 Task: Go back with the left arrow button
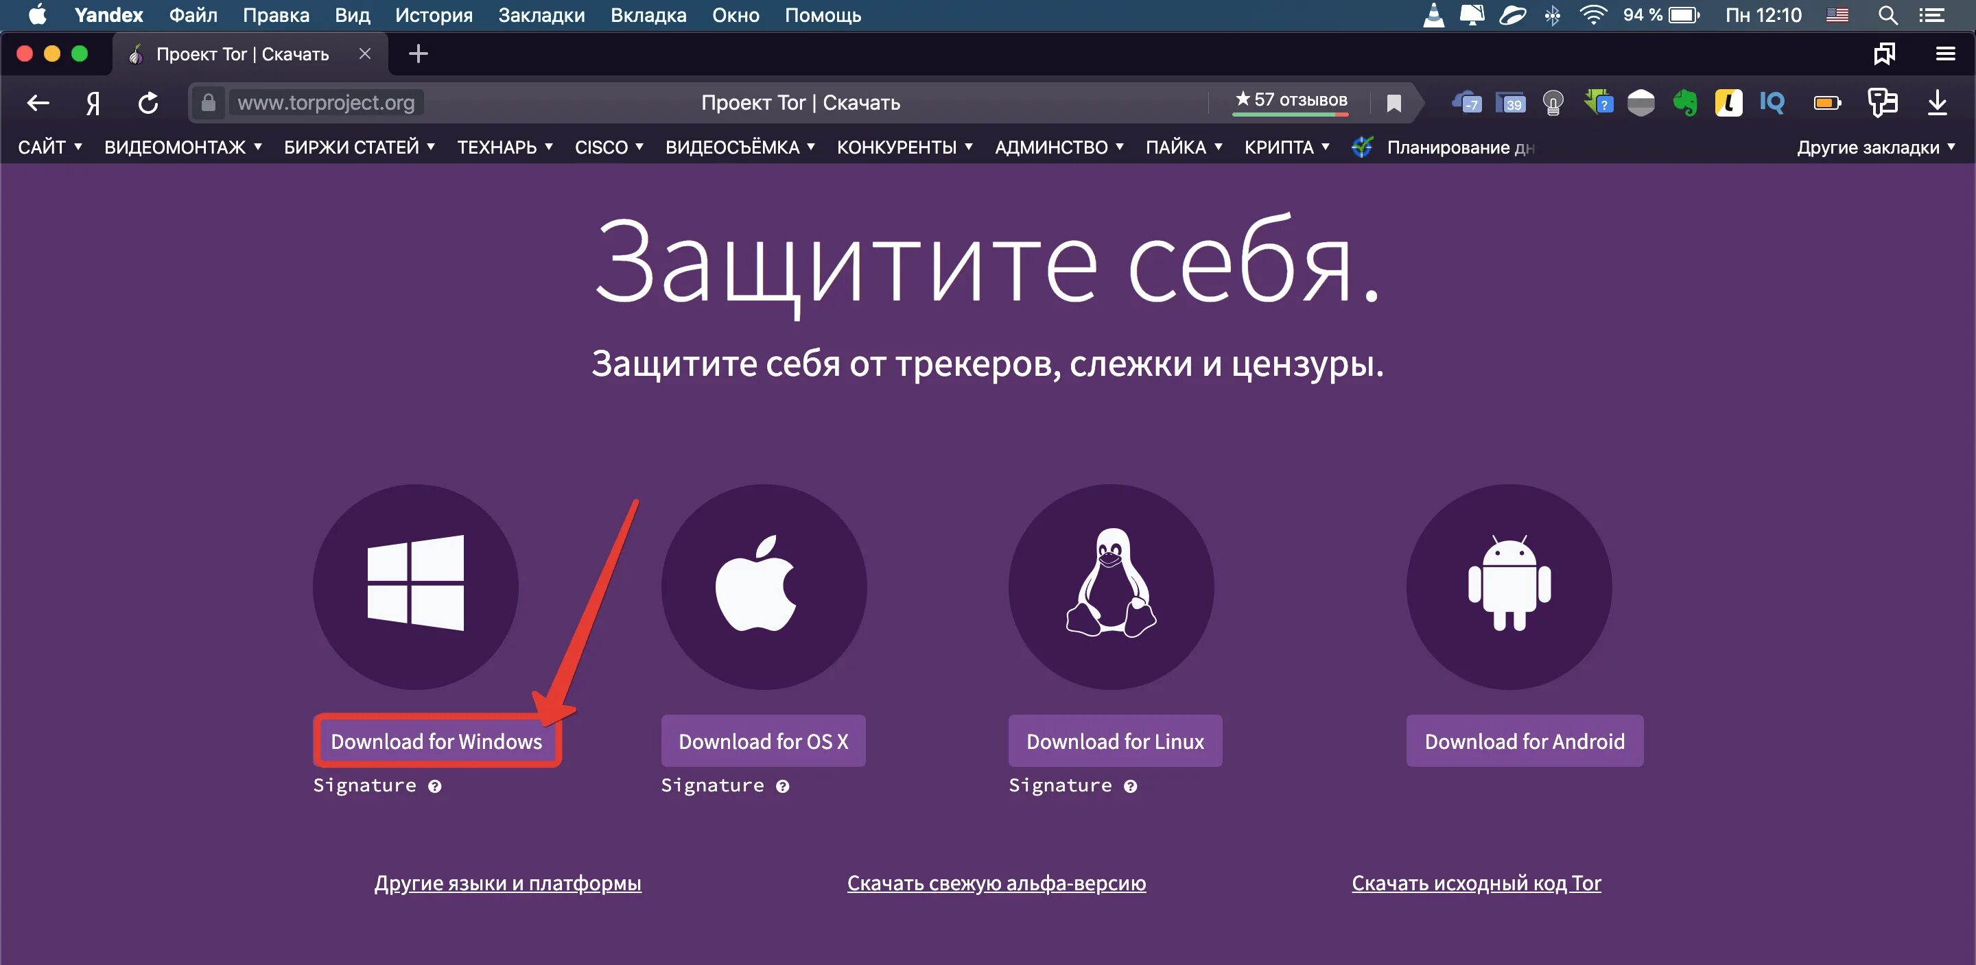38,103
